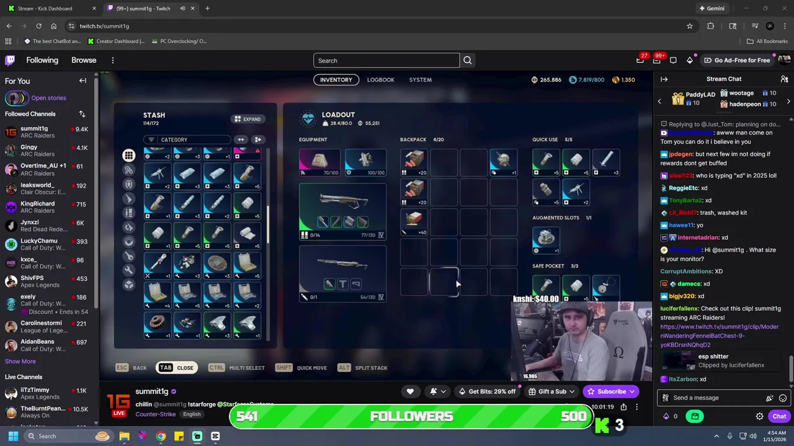Click the Counter-Strike category link

(x=155, y=414)
